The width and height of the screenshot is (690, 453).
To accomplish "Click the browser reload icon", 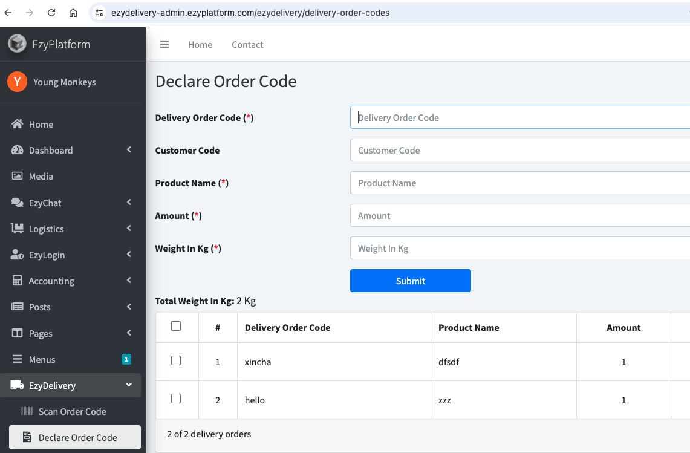I will [51, 13].
